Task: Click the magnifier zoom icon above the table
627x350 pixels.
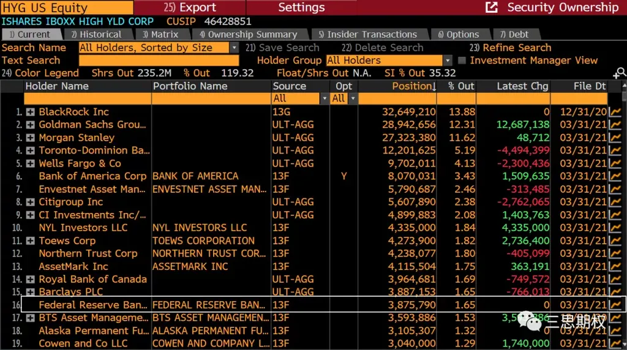Action: click(620, 73)
